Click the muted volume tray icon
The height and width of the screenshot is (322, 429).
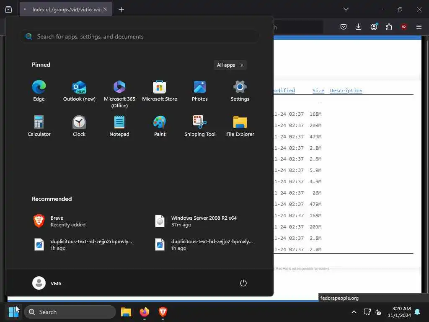point(378,312)
